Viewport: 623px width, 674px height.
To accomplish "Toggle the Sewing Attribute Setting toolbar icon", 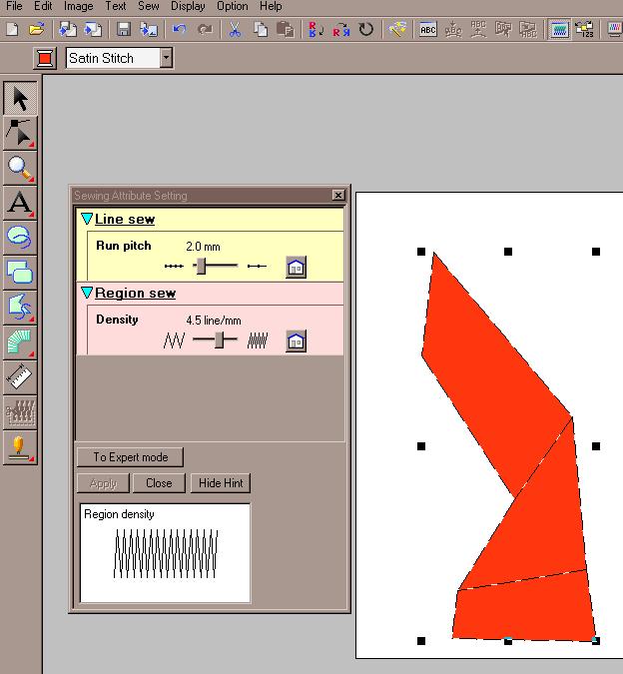I will tap(559, 30).
